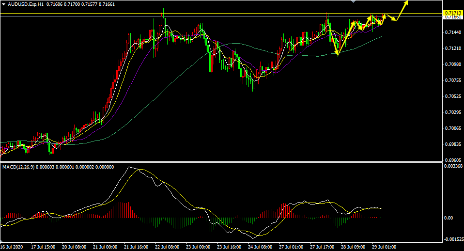Click the 0.70065 price axis label
Screen dimensions: 464x251
453,128
